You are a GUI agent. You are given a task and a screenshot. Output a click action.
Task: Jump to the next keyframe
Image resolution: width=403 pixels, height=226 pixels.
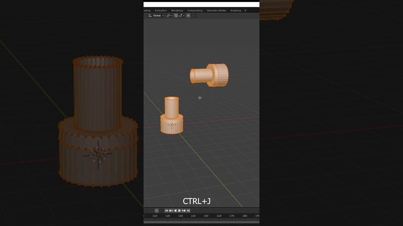tap(184, 211)
